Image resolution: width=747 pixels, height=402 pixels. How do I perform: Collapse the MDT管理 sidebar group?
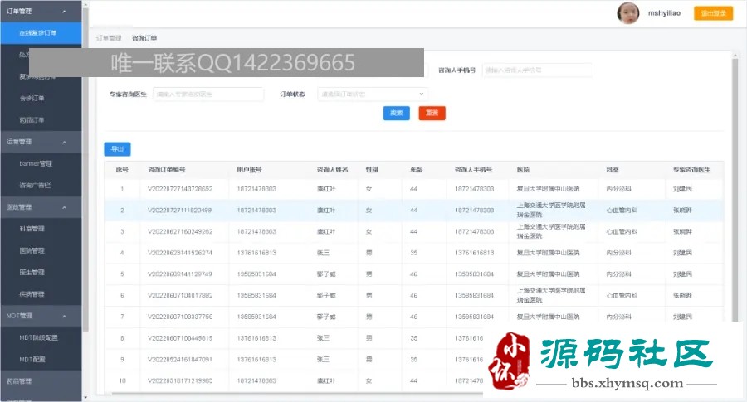pos(64,316)
